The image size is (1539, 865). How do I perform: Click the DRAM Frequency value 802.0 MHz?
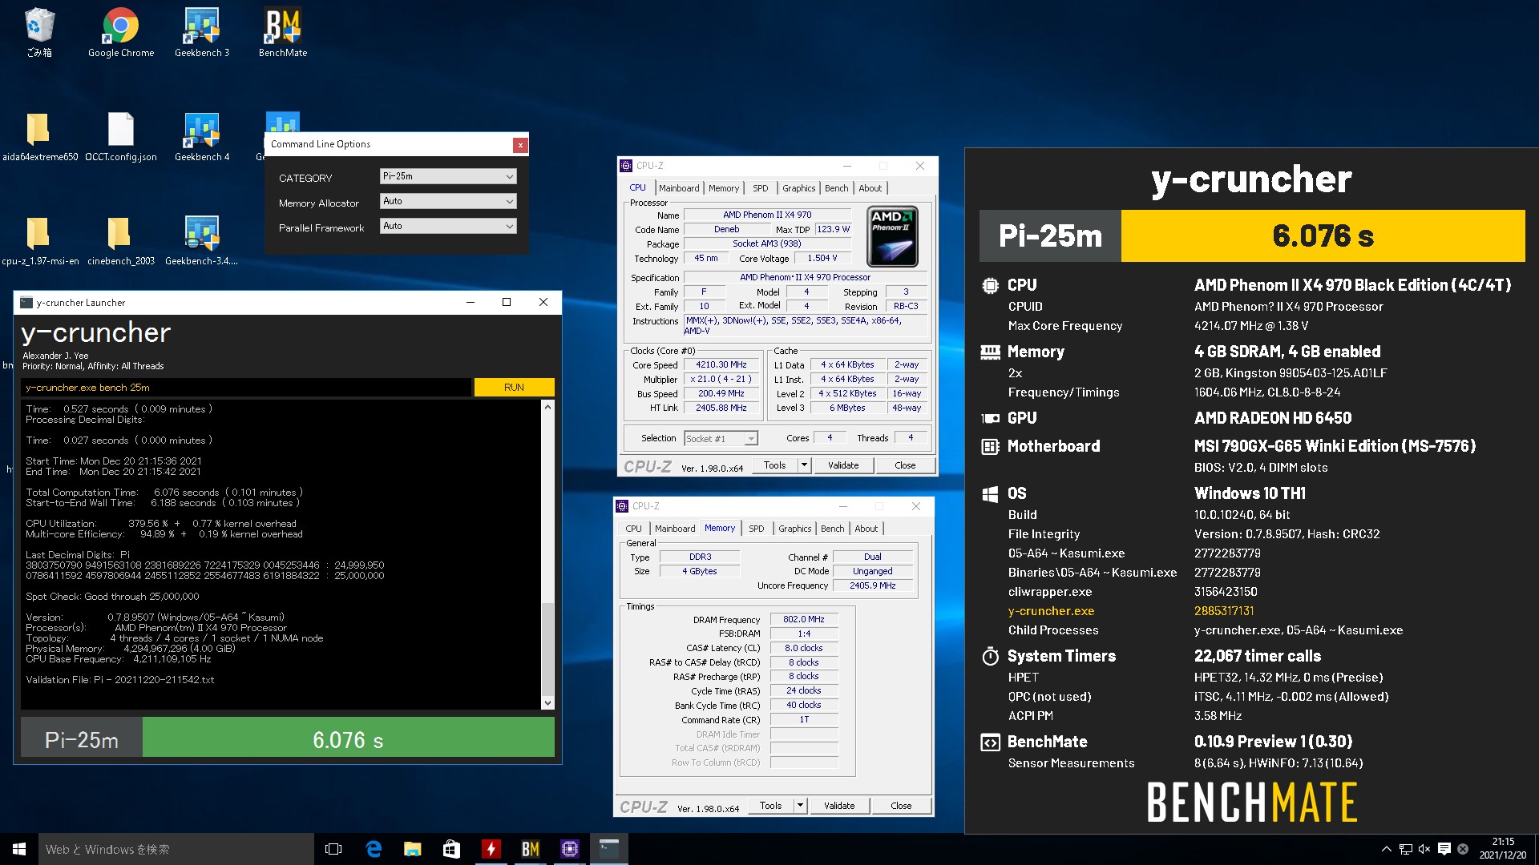[804, 619]
